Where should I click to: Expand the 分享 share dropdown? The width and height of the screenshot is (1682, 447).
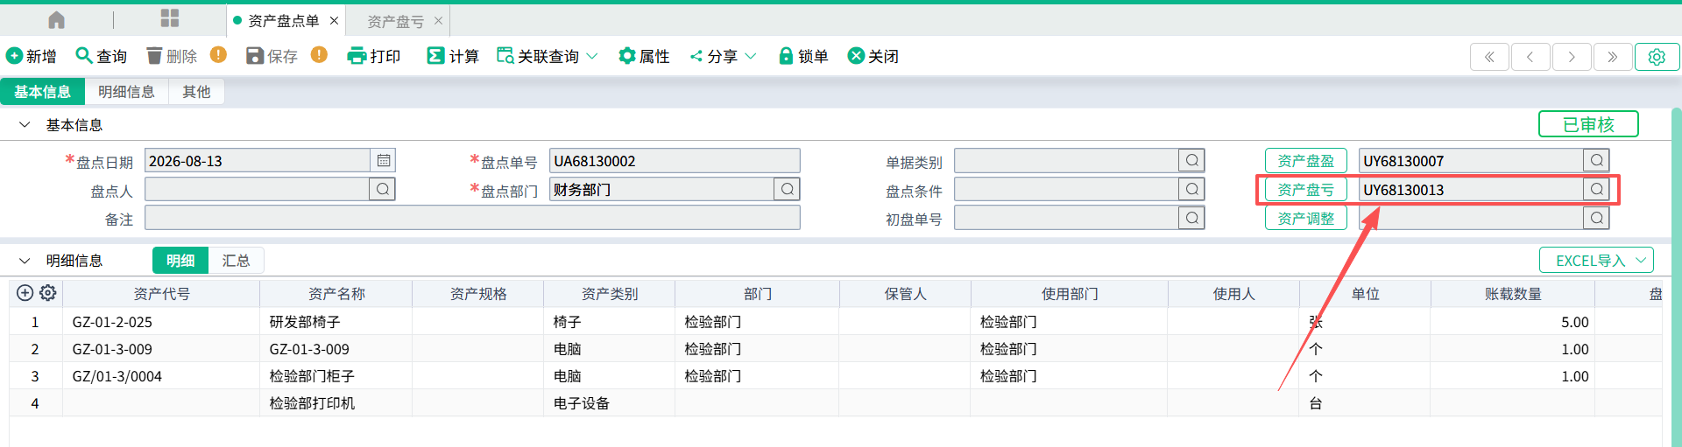pos(723,56)
